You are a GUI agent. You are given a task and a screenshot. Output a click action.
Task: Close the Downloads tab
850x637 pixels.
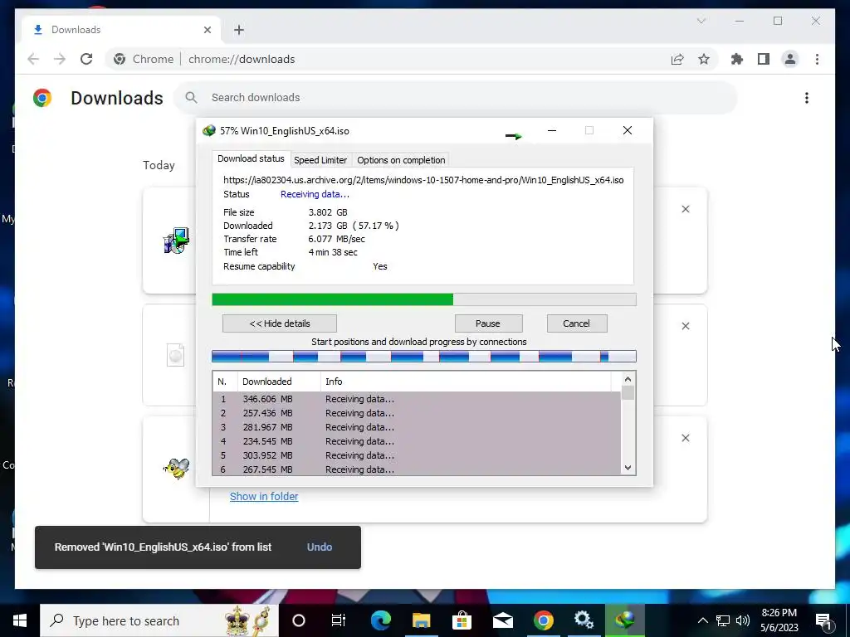pos(207,30)
